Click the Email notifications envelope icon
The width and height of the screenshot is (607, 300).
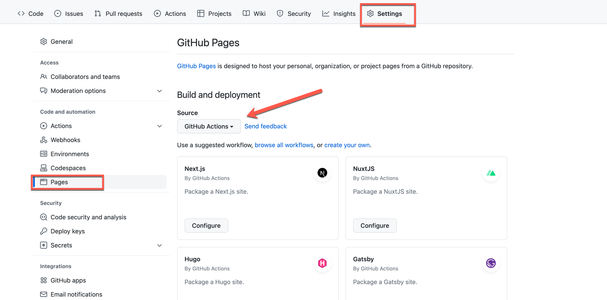point(44,294)
